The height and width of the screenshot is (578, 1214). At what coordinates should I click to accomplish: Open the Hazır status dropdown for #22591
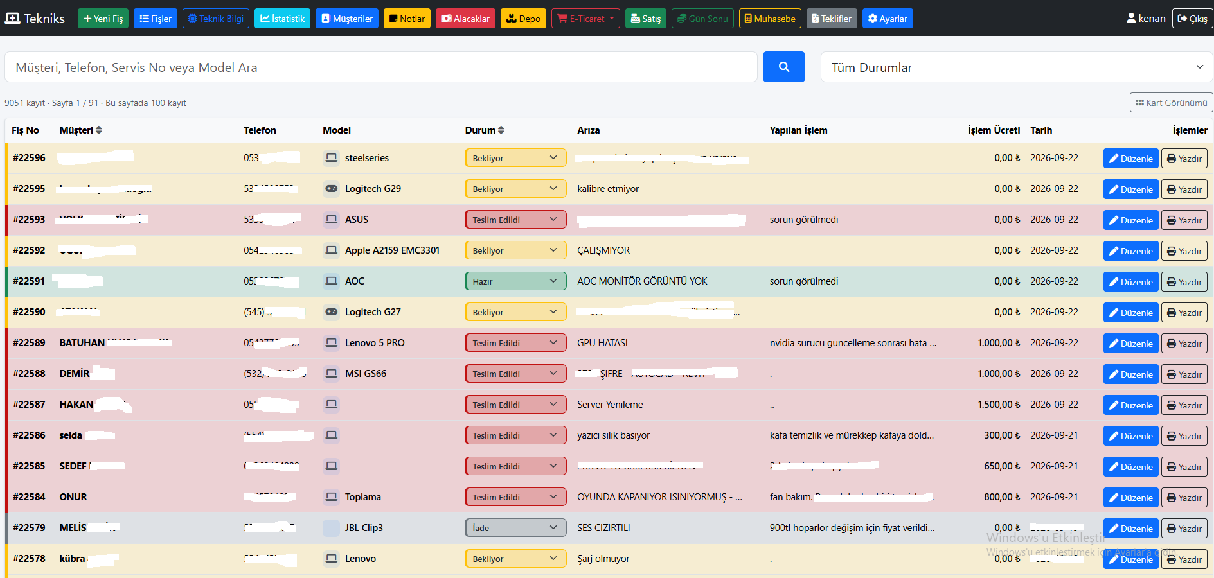coord(515,281)
